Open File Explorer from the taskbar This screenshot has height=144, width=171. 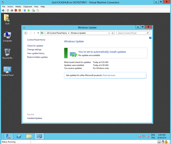[29, 136]
